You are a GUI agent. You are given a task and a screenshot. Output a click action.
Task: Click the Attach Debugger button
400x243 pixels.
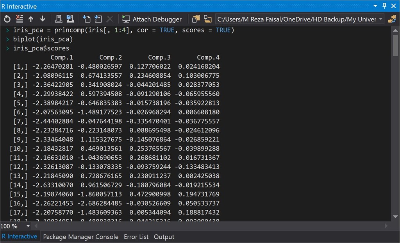tap(152, 19)
